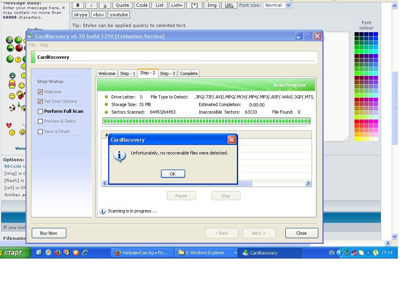Click the Italic formatting button
407x305 pixels.
point(91,5)
